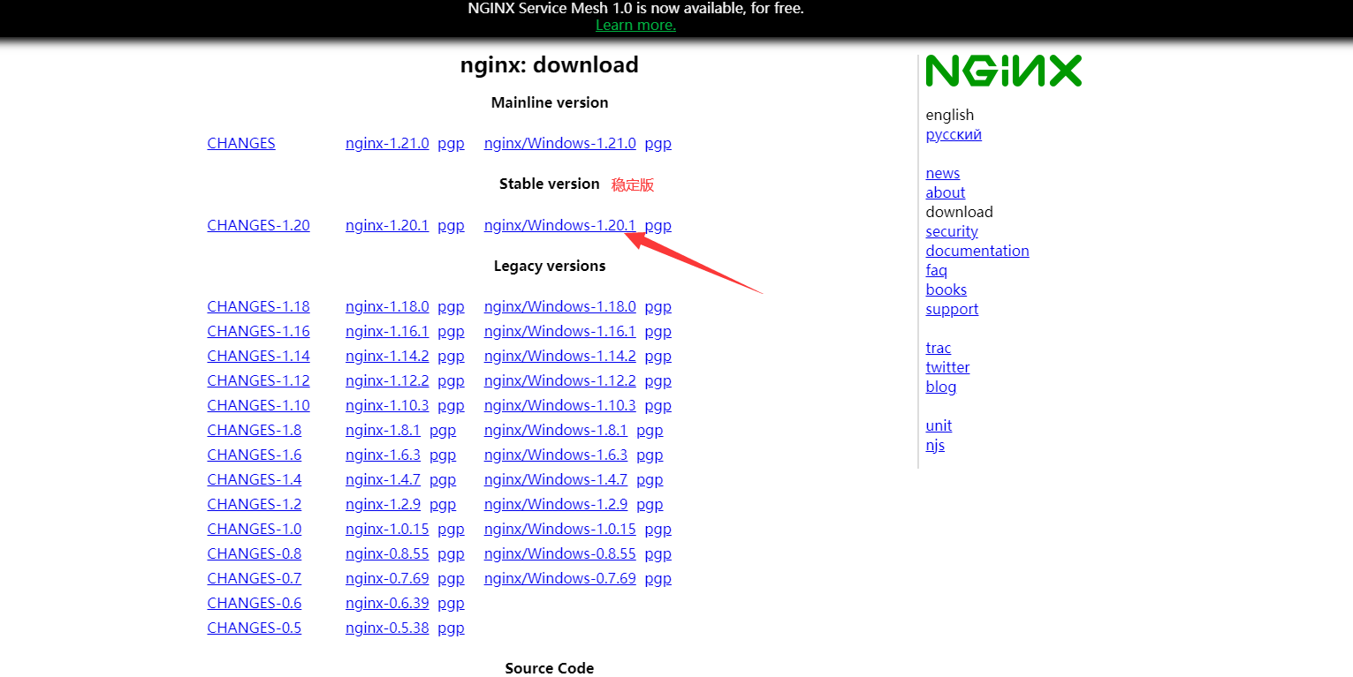Open CHANGES-0.6 link

point(254,603)
